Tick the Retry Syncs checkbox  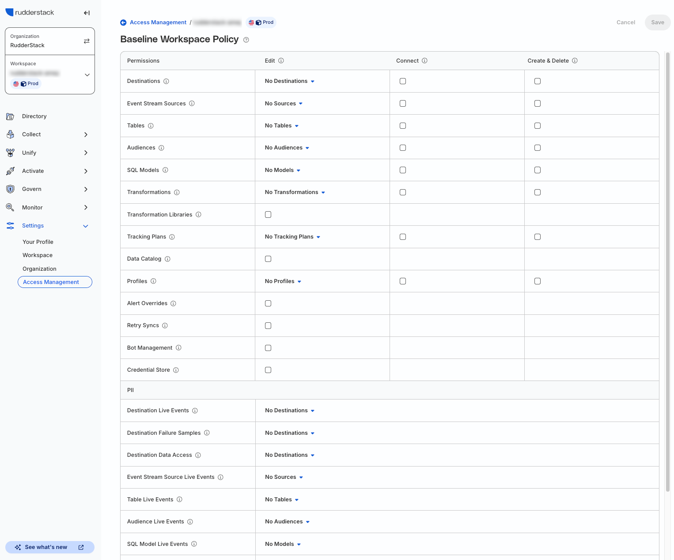[268, 326]
